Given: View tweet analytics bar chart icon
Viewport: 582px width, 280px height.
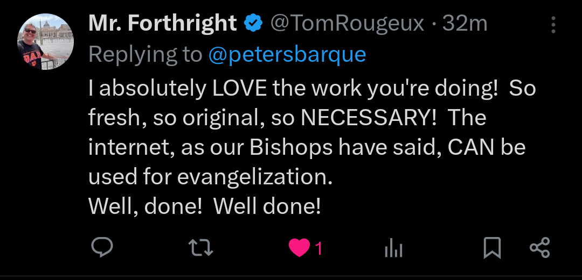Looking at the screenshot, I should [x=393, y=248].
